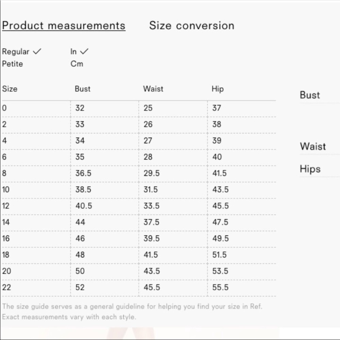Expand the Hips section on right panel

(x=310, y=169)
